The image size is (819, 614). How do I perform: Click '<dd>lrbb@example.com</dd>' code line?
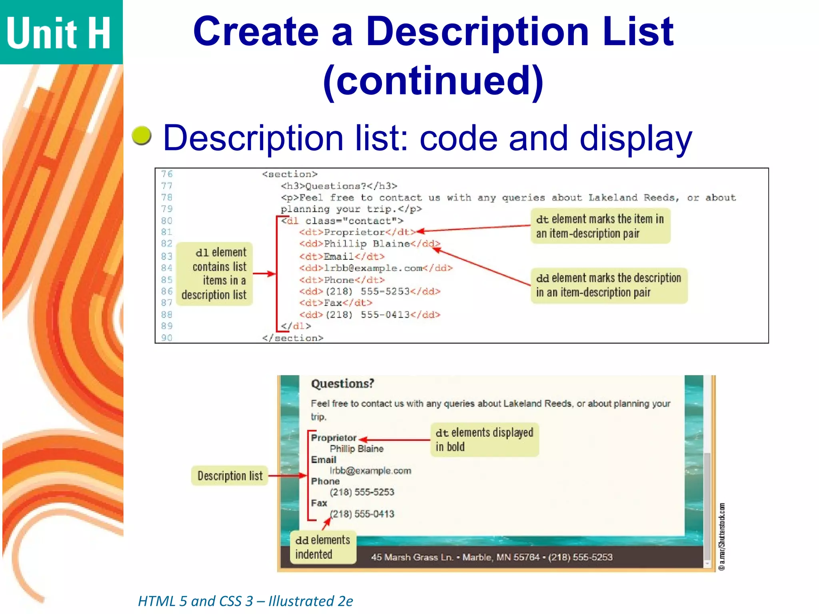pyautogui.click(x=376, y=268)
